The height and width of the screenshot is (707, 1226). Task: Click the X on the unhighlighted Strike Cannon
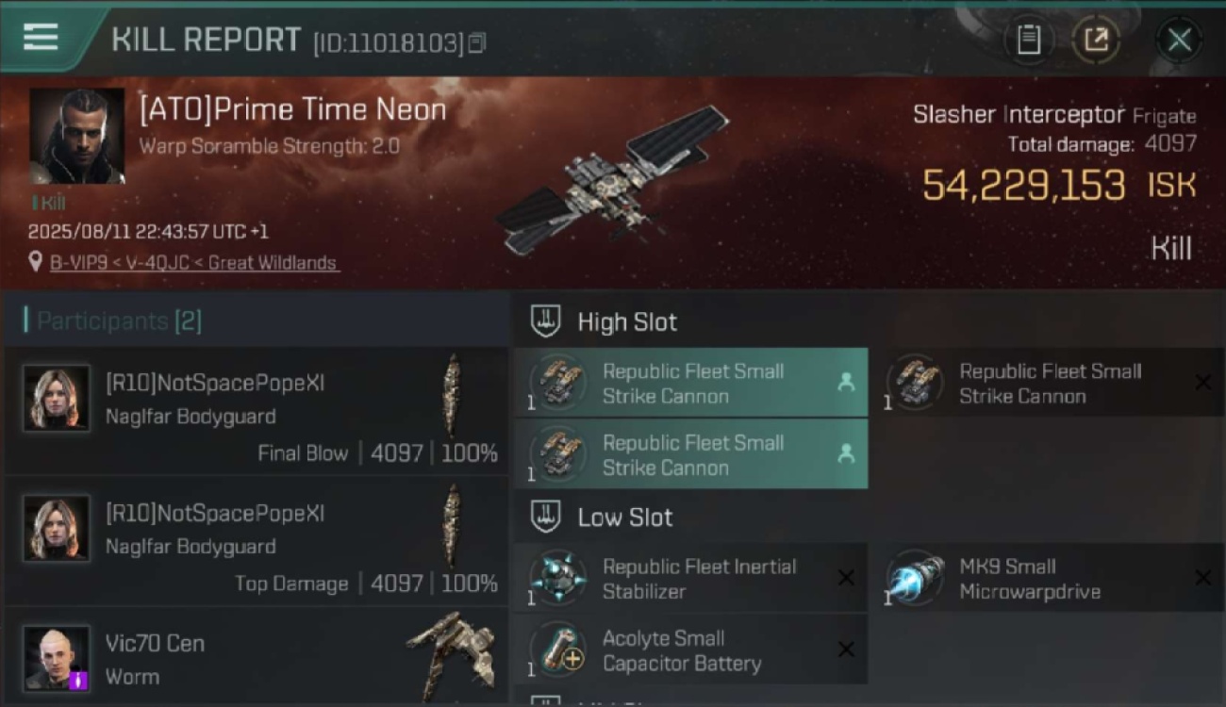pyautogui.click(x=1203, y=382)
